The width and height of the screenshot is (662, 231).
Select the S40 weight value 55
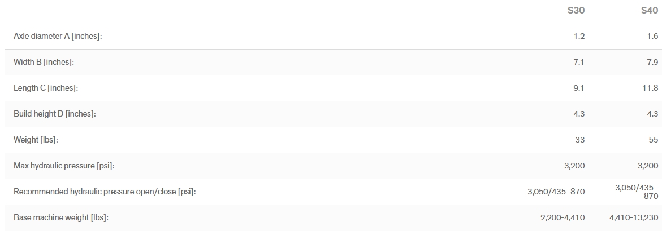(x=654, y=140)
